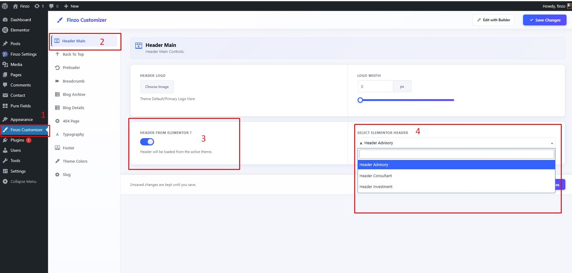The height and width of the screenshot is (273, 572).
Task: Click the Settings sliders icon
Action: pyautogui.click(x=5, y=171)
